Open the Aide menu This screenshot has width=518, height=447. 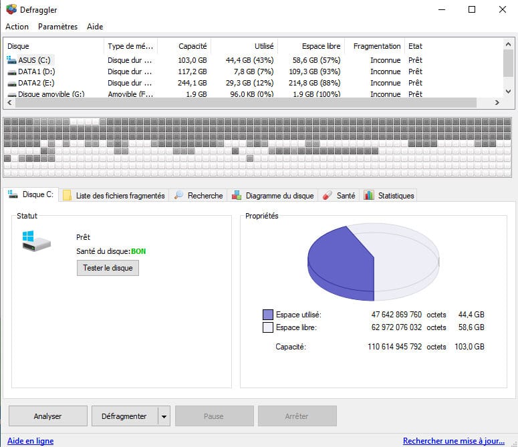pos(95,27)
